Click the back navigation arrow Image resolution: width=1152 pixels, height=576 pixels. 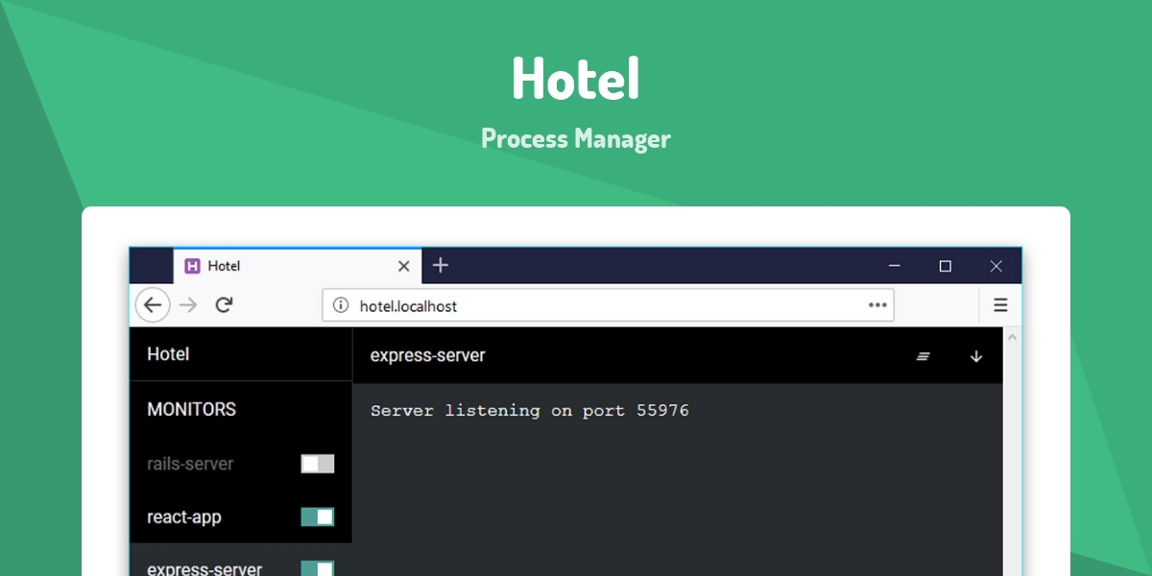coord(153,304)
